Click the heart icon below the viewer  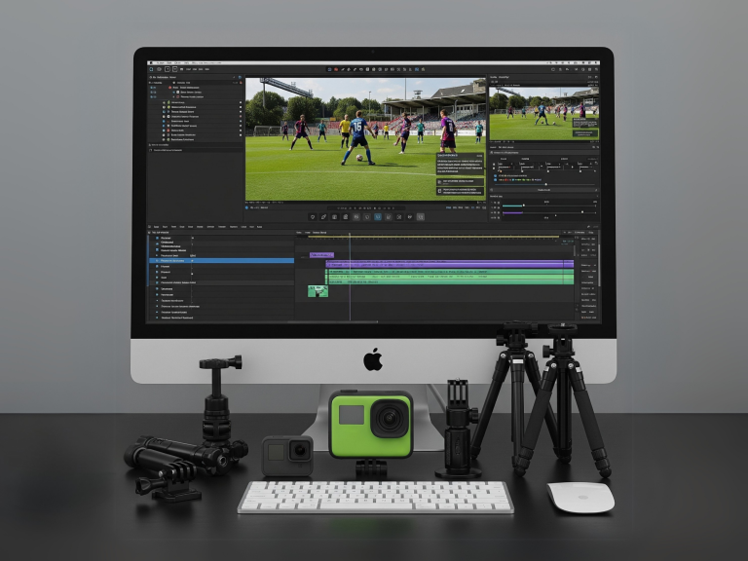(x=313, y=217)
